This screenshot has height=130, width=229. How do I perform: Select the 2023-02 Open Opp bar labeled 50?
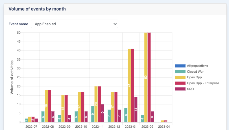coord(146,77)
